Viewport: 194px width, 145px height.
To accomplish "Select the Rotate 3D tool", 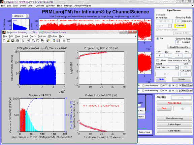I will click(x=42, y=41).
